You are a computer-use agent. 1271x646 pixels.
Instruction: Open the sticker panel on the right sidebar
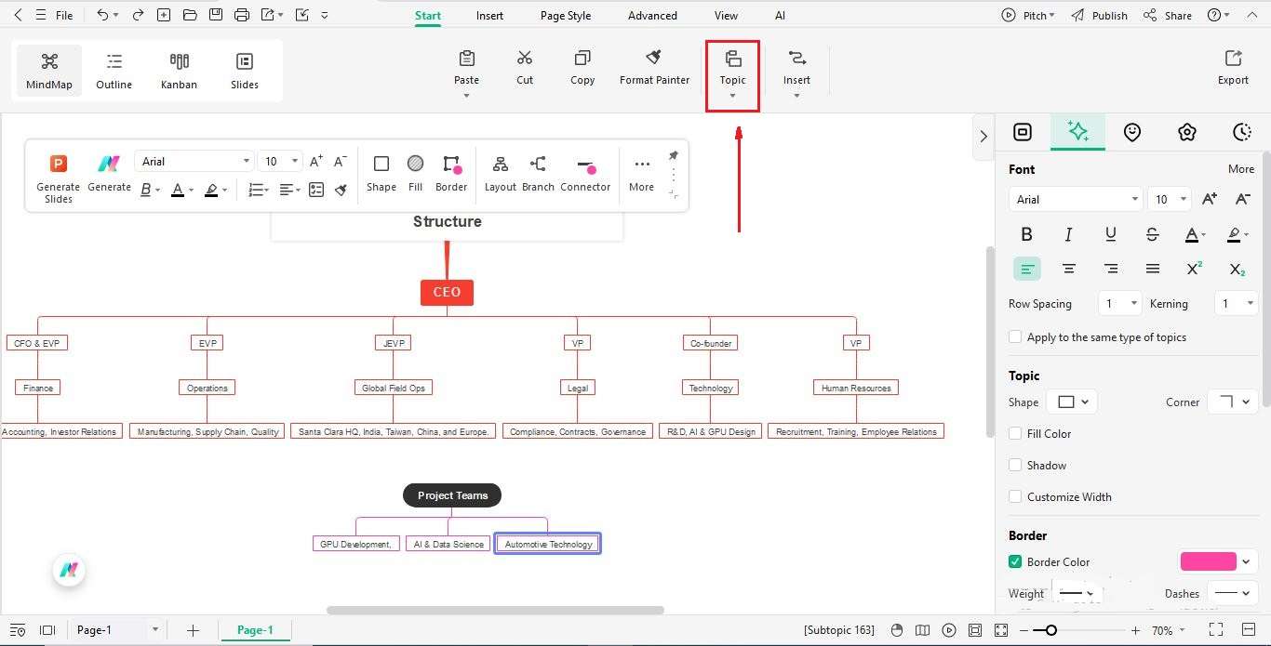(1132, 132)
